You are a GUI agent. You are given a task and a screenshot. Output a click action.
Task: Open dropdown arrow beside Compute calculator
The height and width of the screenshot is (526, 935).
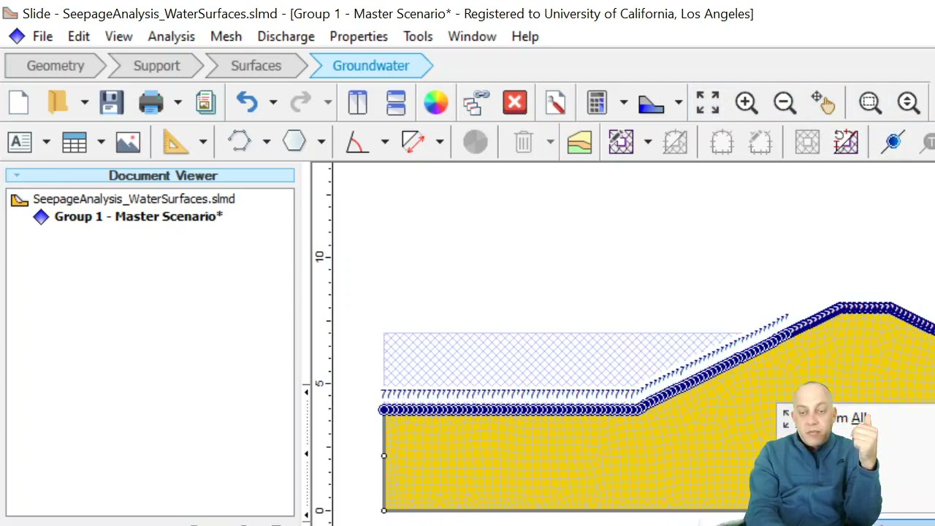click(x=623, y=102)
